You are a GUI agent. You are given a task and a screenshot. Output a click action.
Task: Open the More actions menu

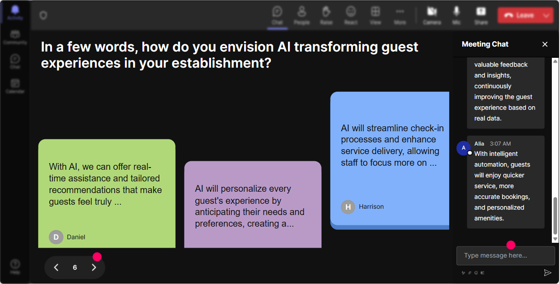pyautogui.click(x=400, y=15)
